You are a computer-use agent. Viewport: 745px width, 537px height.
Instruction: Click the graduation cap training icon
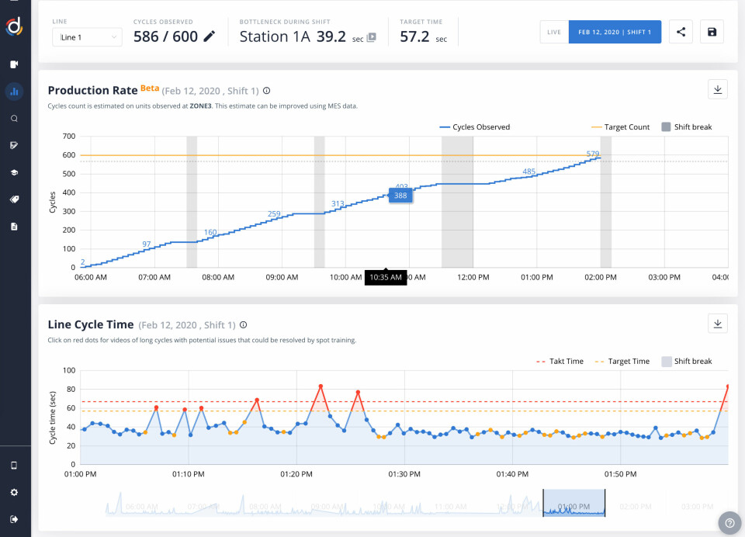14,172
